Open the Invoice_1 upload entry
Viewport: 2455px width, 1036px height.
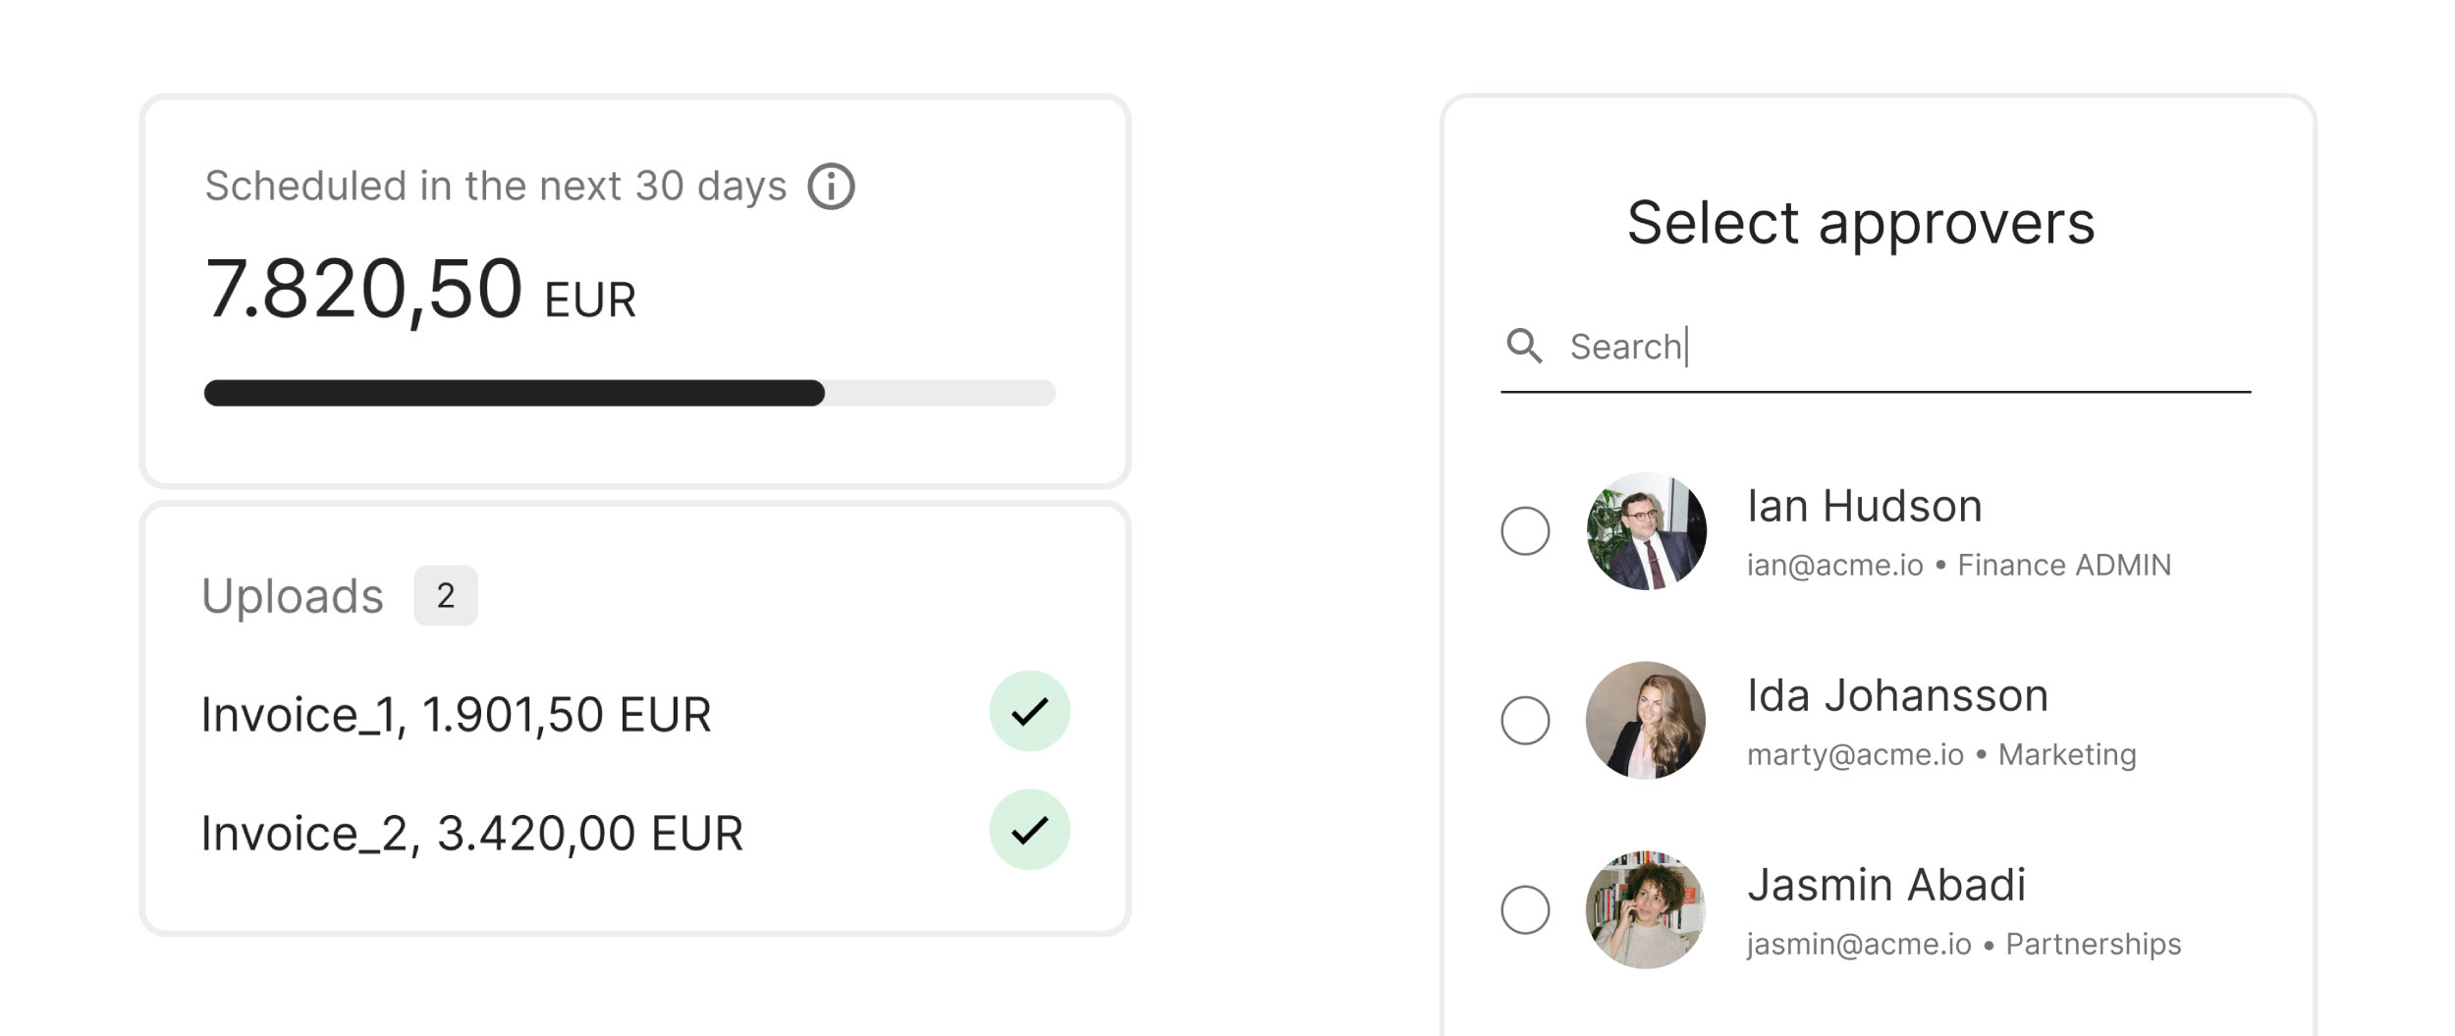point(456,714)
